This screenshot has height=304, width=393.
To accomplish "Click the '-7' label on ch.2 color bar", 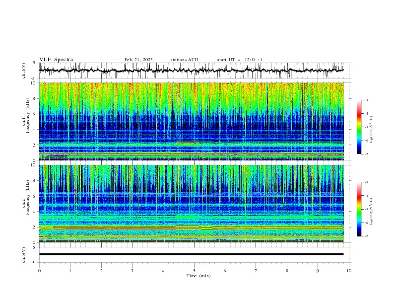I will click(366, 236).
